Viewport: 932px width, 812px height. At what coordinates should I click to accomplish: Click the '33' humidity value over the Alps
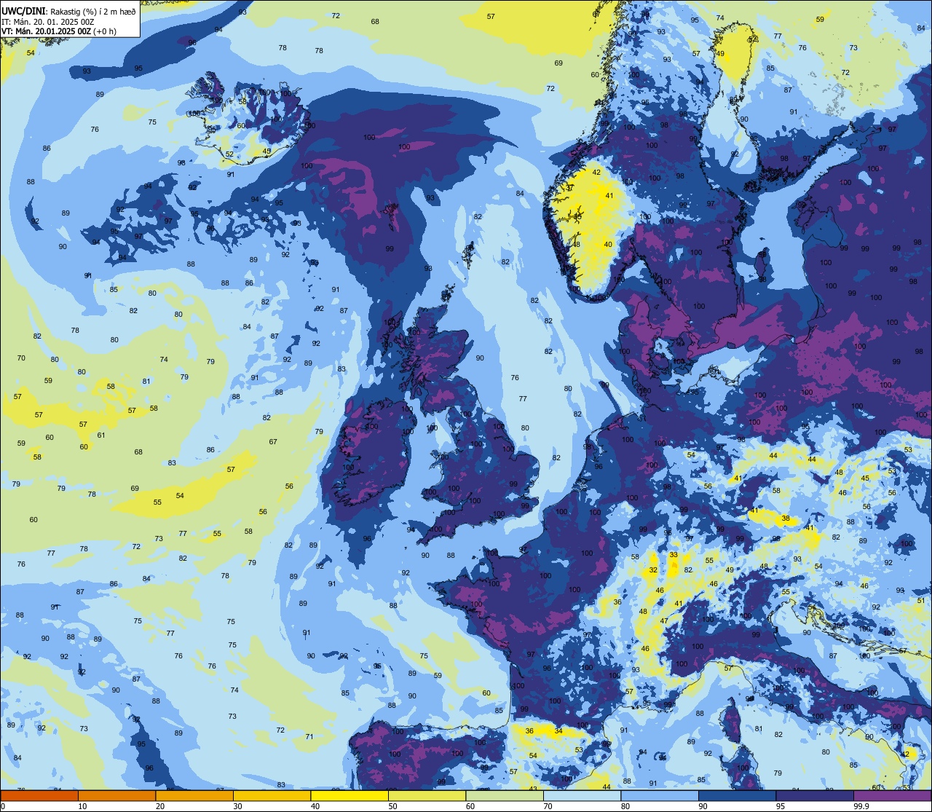pos(674,555)
